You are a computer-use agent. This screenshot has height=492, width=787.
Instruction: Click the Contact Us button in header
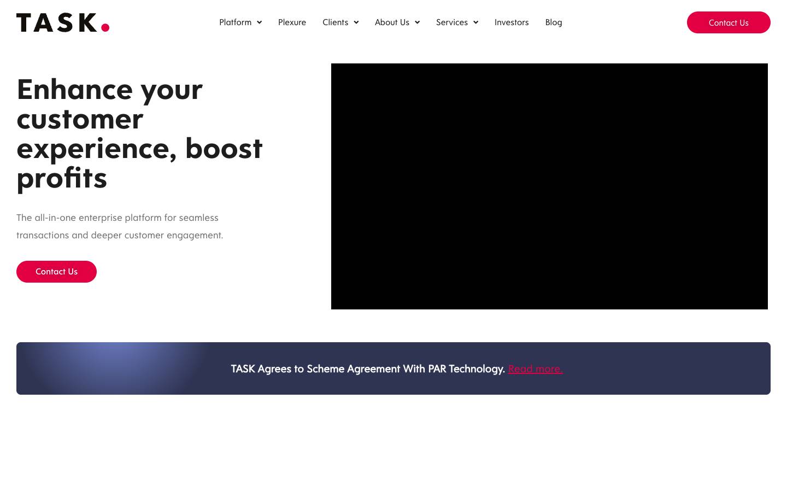coord(729,22)
